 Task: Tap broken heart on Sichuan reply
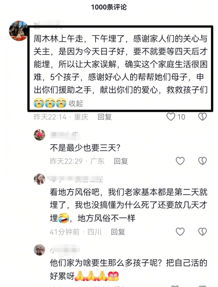(202, 232)
